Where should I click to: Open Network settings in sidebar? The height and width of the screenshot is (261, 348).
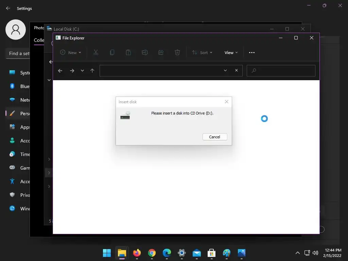click(x=18, y=100)
